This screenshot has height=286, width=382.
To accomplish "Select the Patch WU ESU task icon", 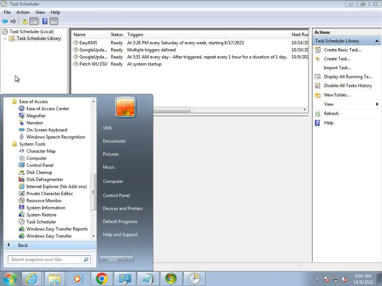I will (x=76, y=64).
